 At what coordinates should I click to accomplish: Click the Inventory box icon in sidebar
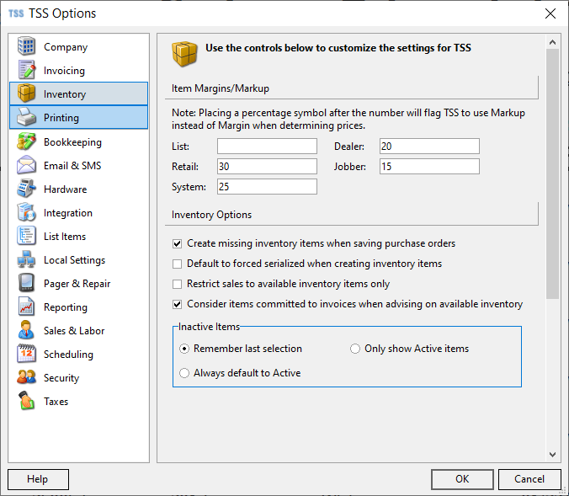[x=26, y=93]
